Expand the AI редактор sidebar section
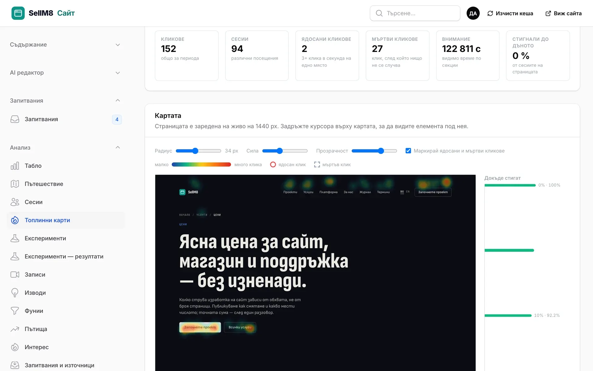 [x=65, y=73]
